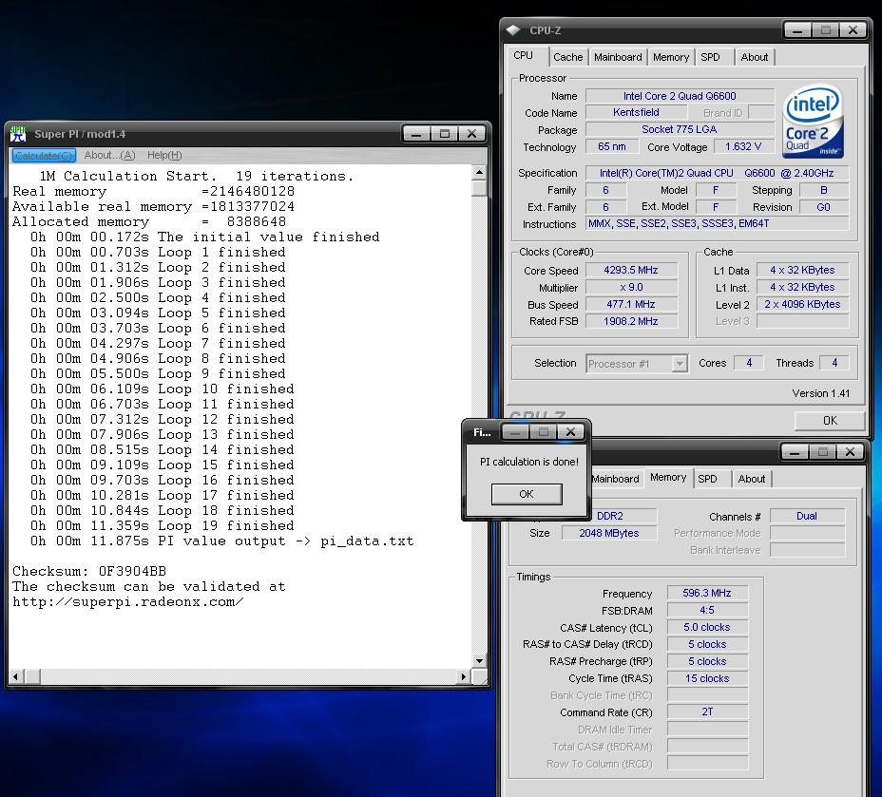
Task: Open the Calculate menu in Super PI
Action: click(44, 155)
